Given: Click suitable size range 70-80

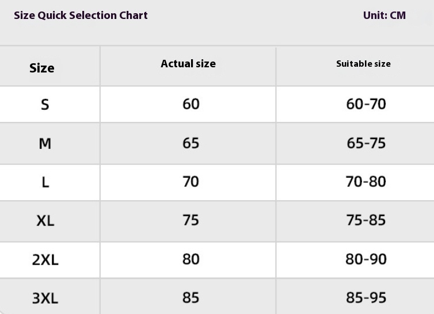Looking at the screenshot, I should (366, 182).
